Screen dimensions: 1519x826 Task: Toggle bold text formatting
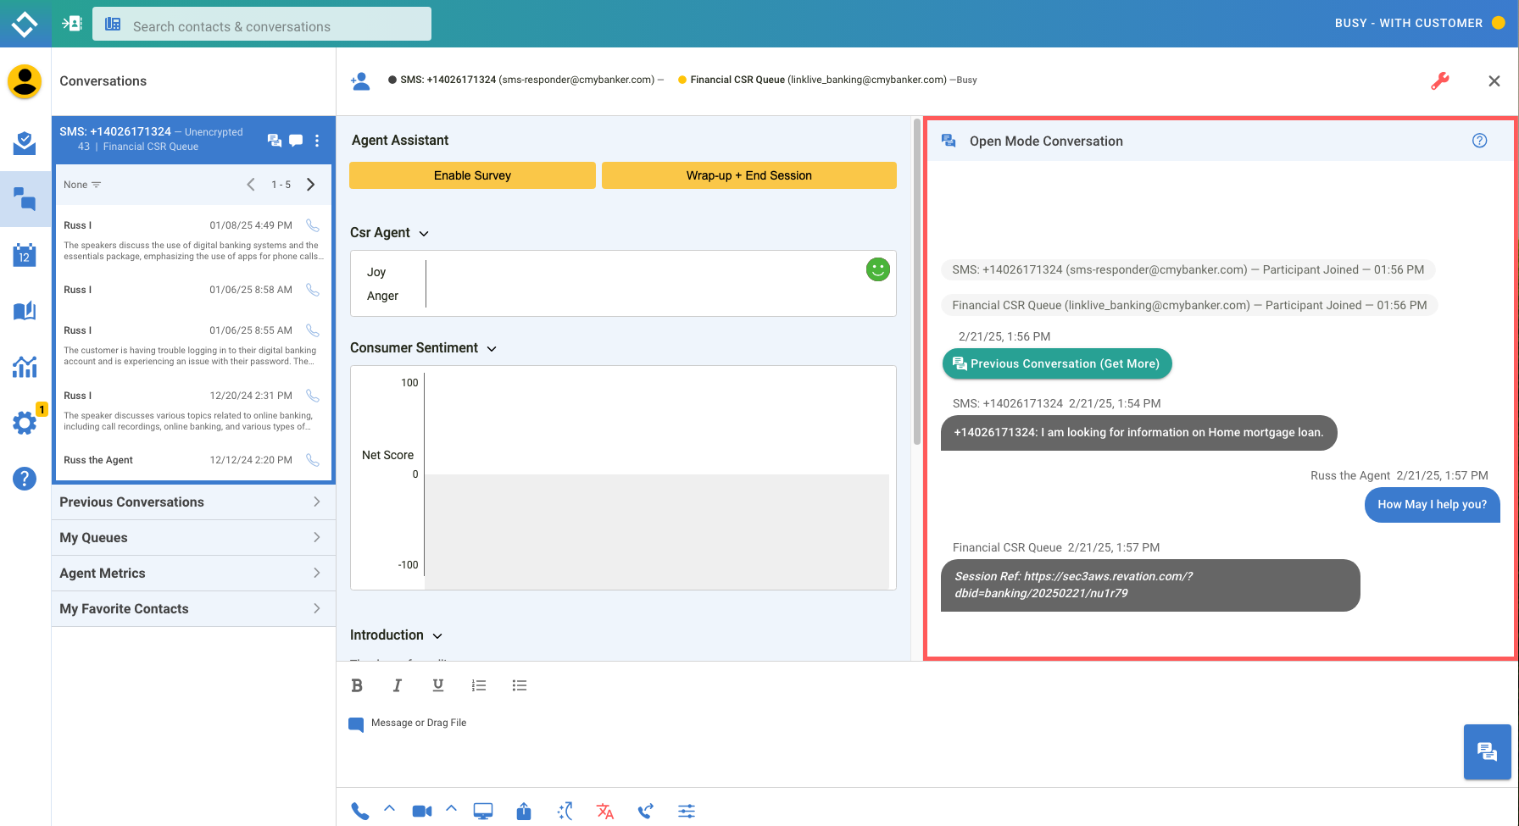coord(357,685)
